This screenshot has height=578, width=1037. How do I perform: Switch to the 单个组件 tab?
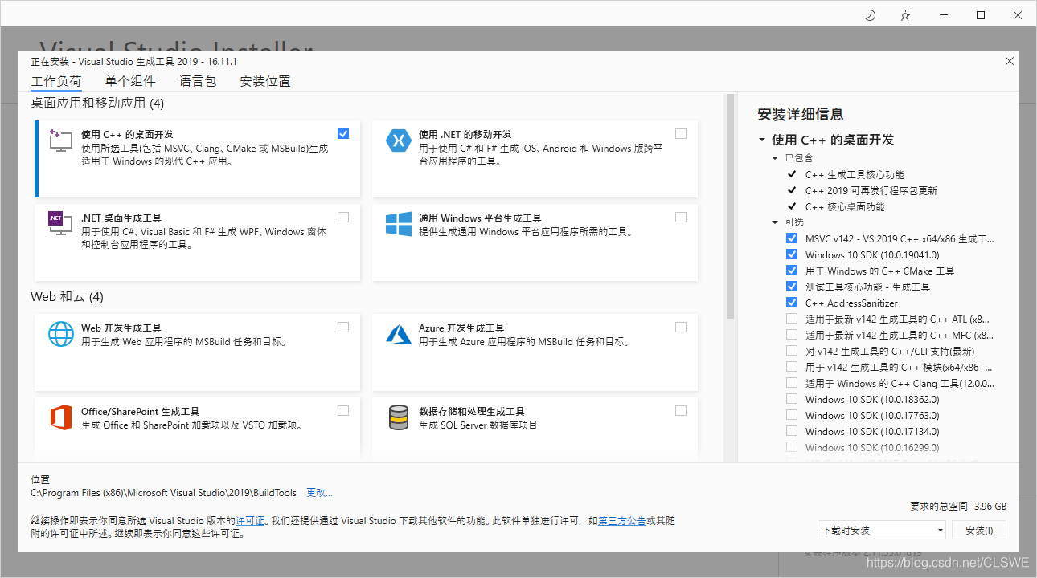130,81
